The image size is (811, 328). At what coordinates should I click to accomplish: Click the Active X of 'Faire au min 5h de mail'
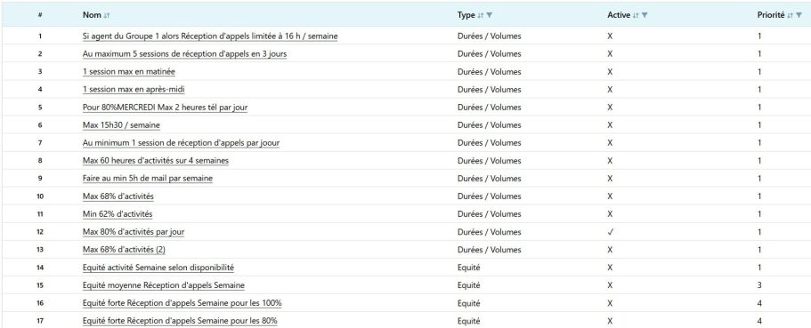[x=611, y=178]
